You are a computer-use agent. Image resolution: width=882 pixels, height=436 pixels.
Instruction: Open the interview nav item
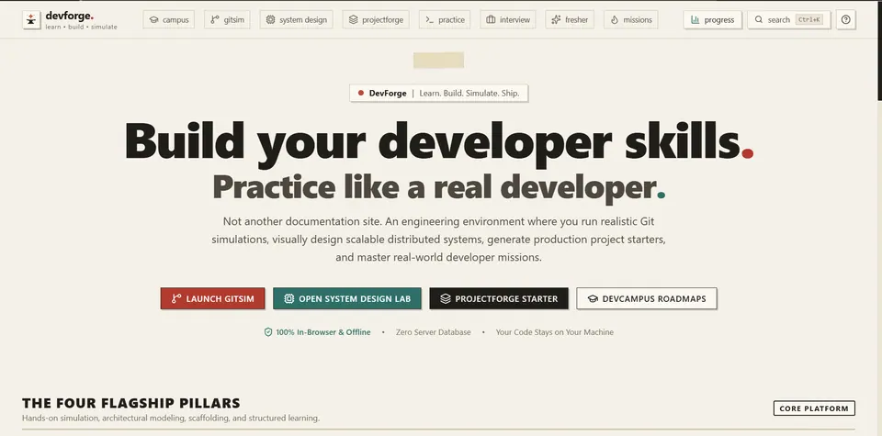(508, 19)
